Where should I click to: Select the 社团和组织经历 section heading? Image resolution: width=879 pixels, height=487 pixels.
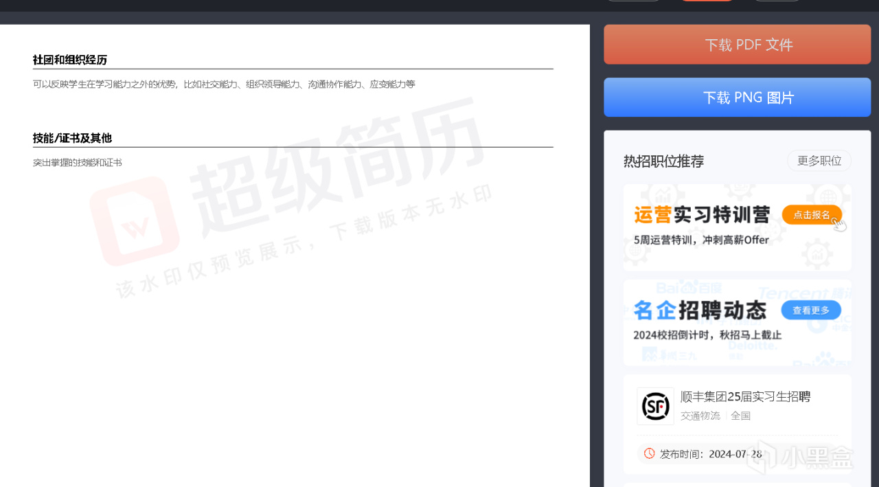[x=70, y=60]
